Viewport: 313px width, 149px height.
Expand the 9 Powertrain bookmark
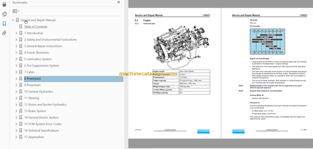[x=16, y=85]
